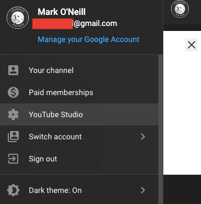Click the large profile avatar in menu header
The height and width of the screenshot is (204, 201).
(18, 18)
